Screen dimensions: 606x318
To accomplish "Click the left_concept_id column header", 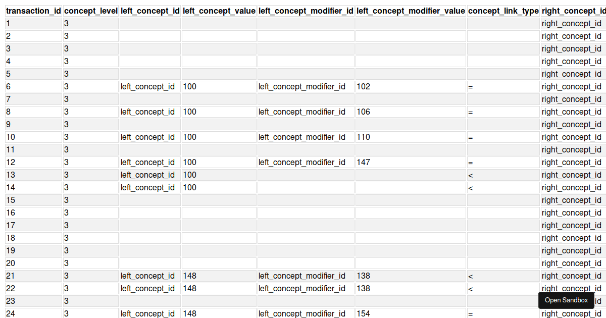I will coord(149,11).
